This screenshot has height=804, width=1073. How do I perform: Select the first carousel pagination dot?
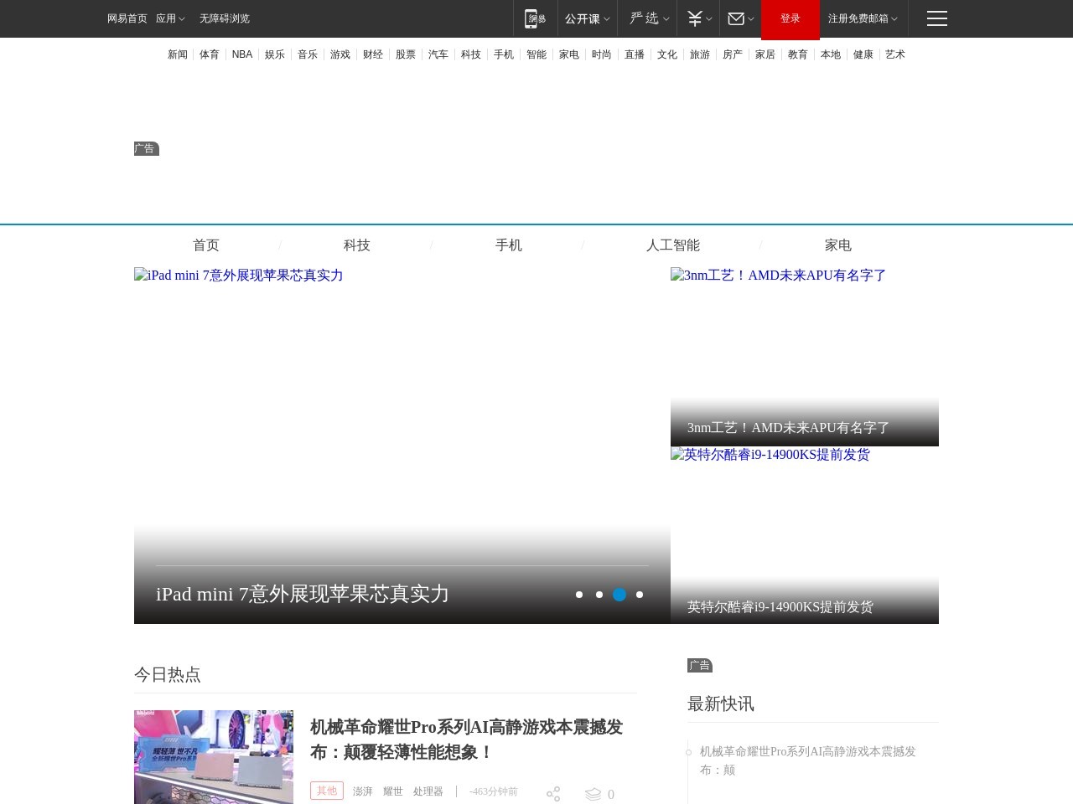(579, 595)
